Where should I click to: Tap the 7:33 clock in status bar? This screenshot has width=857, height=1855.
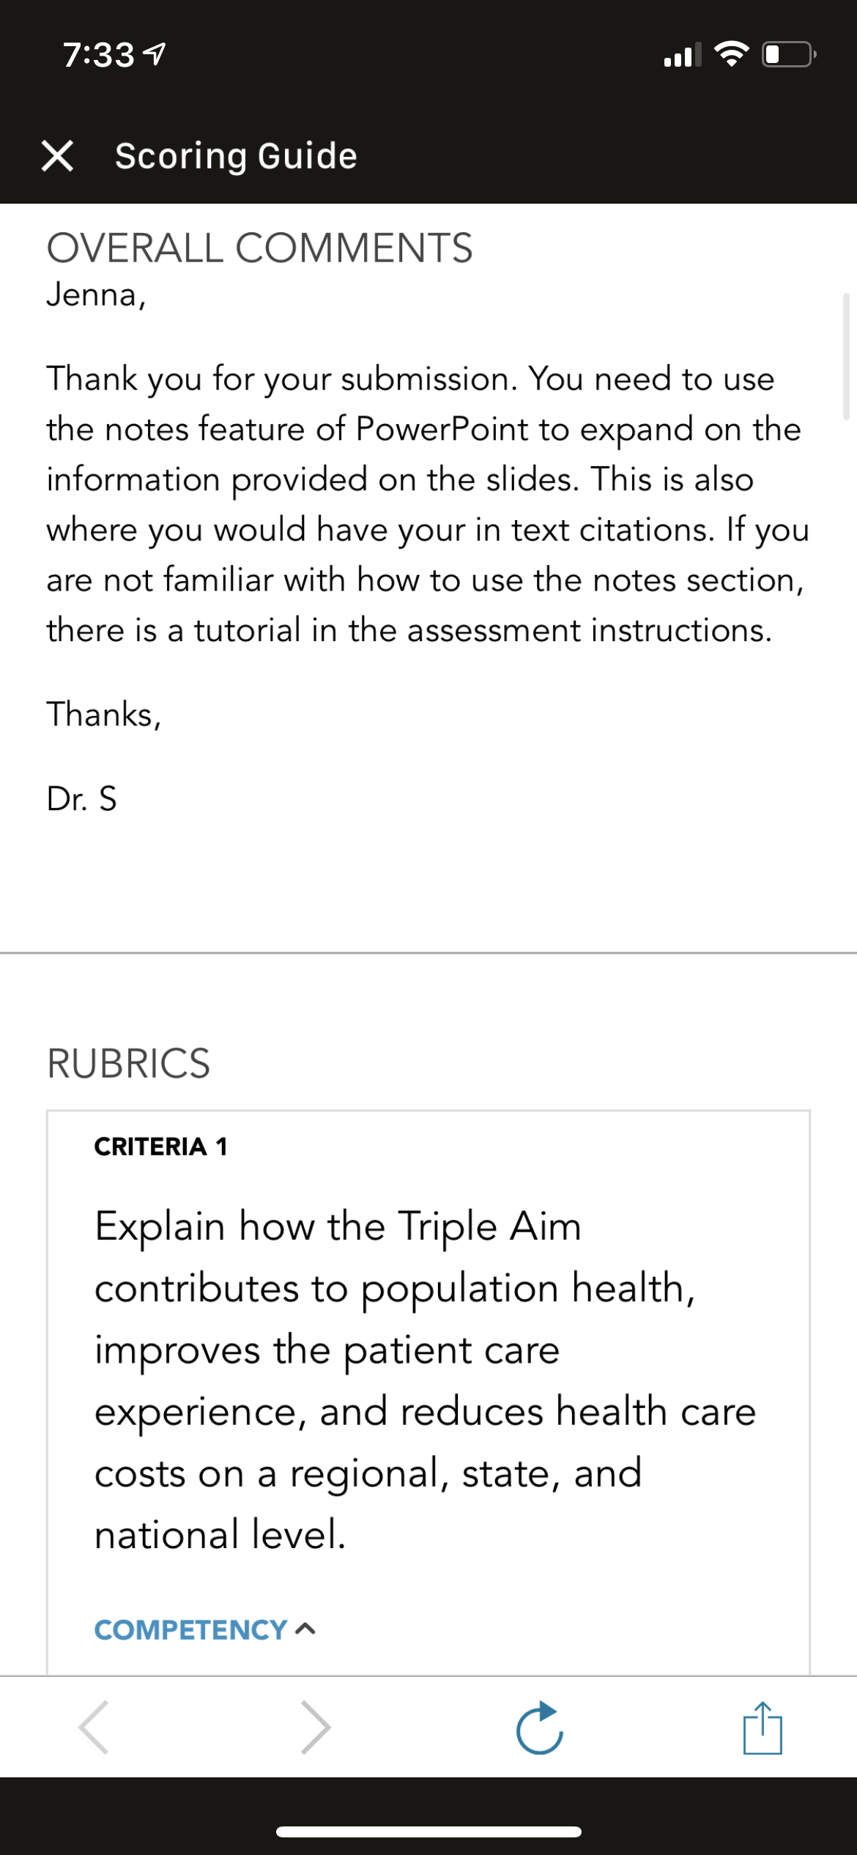pyautogui.click(x=98, y=55)
